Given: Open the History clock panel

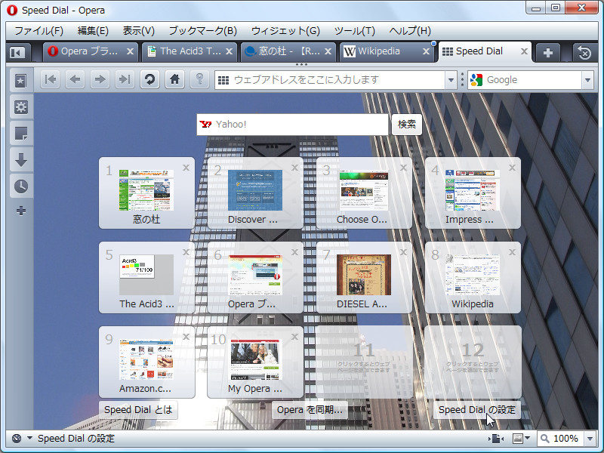Looking at the screenshot, I should [x=21, y=186].
